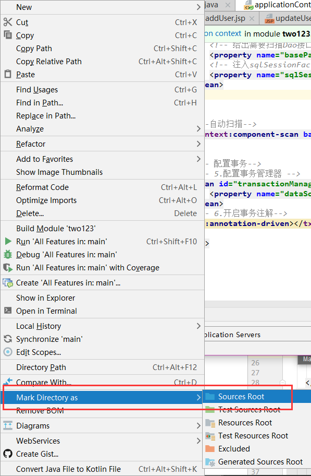Click the 'on context' link in editor banner
311x476 pixels.
223,33
